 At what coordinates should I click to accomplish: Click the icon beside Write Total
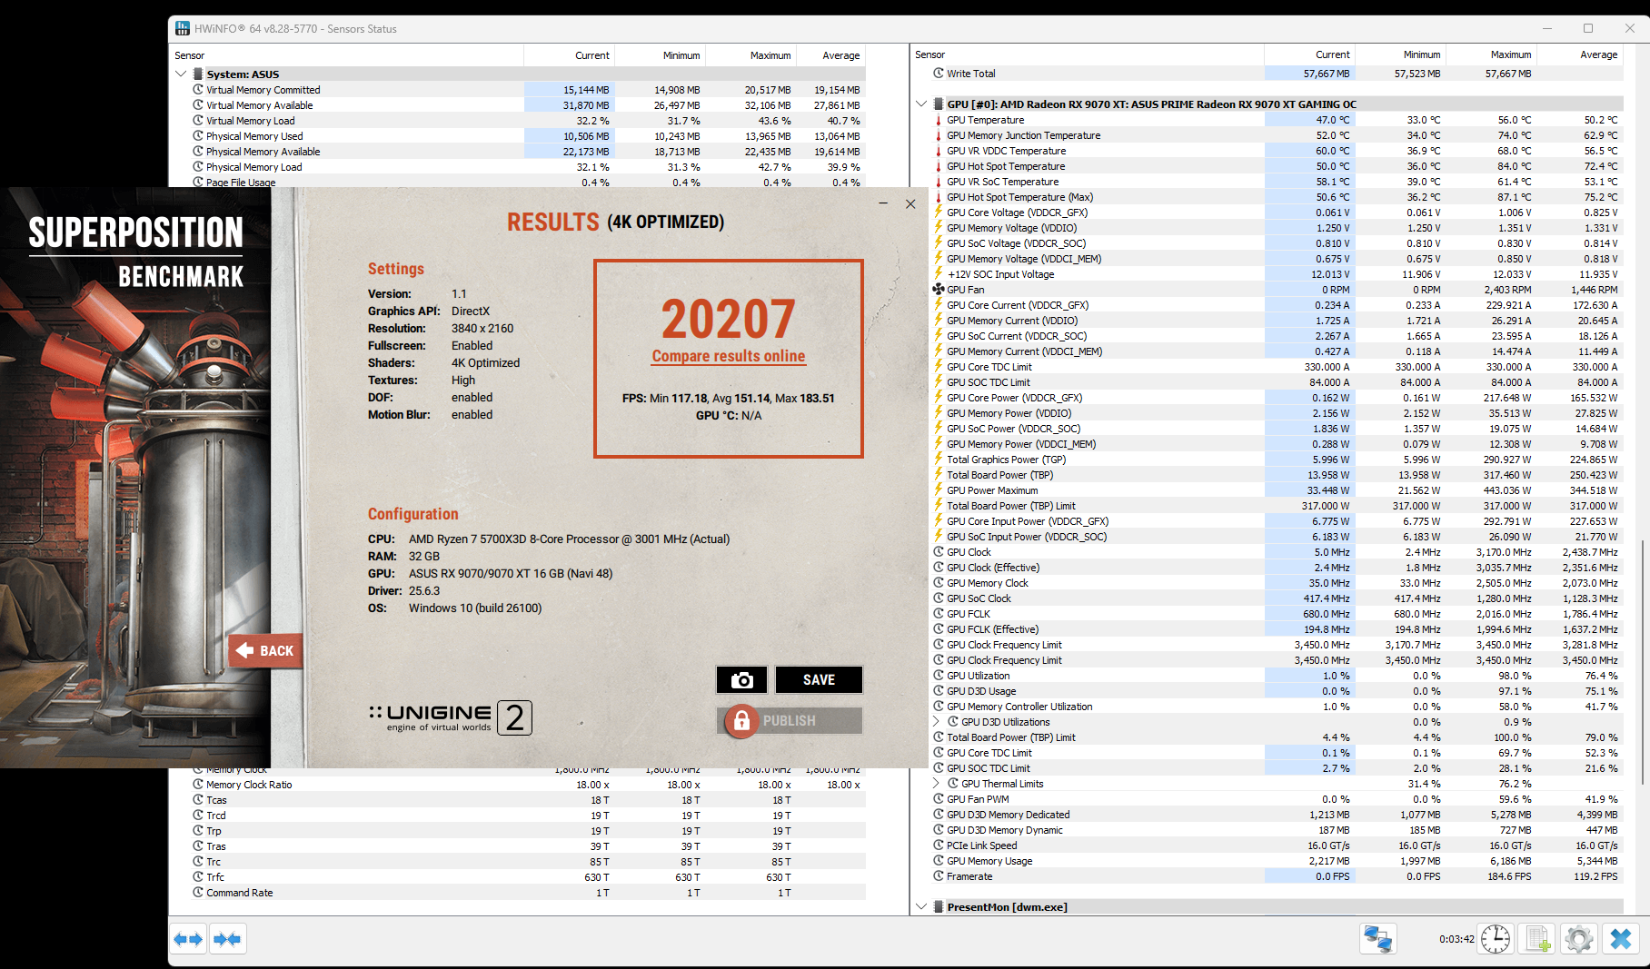click(939, 74)
